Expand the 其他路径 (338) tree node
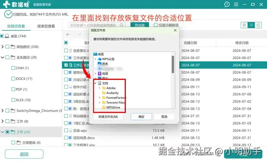Screen dimensions: 267x162 pyautogui.click(x=2, y=47)
